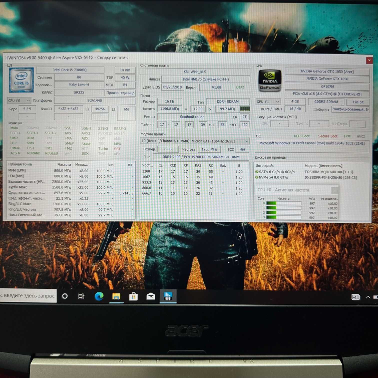Open Microsoft Store from taskbar
This screenshot has width=378, height=378.
pyautogui.click(x=133, y=296)
